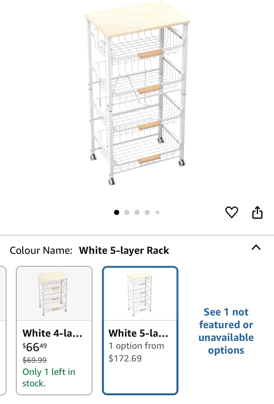Choose the White 5-layer colour option title
274x404 pixels.
(x=139, y=333)
